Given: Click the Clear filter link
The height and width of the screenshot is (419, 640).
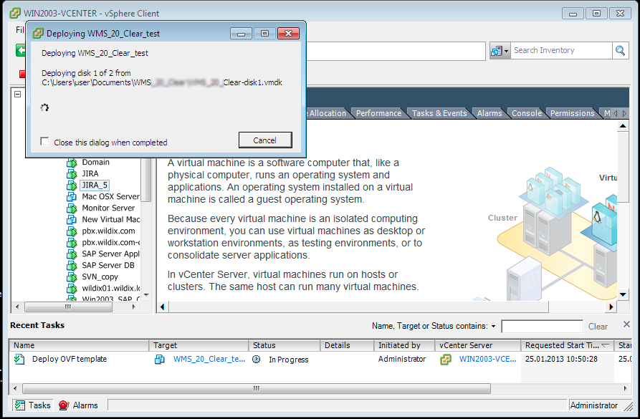Looking at the screenshot, I should [598, 327].
